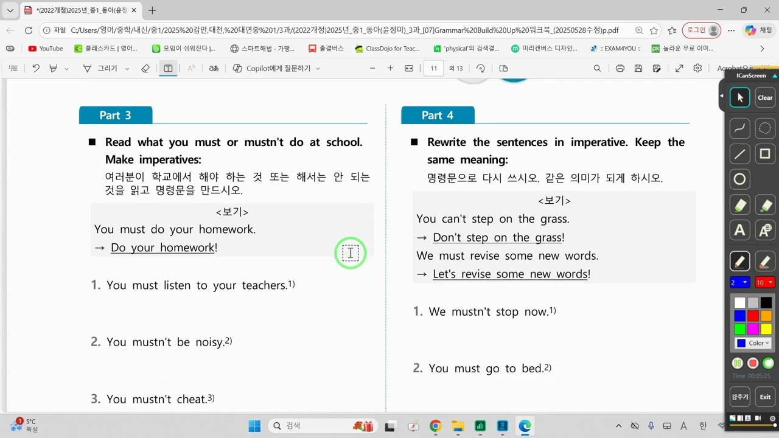Select the dotted circle lasso tool
The image size is (779, 438).
(x=765, y=128)
